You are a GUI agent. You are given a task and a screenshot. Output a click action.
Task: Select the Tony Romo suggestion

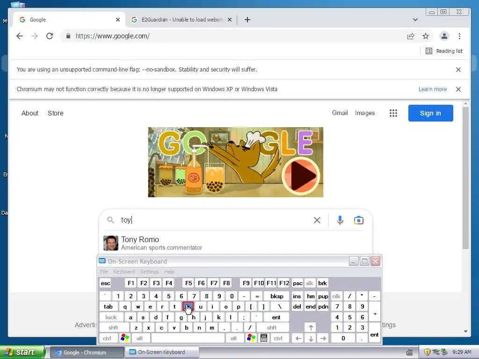pyautogui.click(x=235, y=243)
